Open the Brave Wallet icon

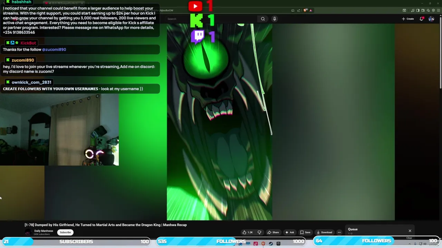[423, 10]
